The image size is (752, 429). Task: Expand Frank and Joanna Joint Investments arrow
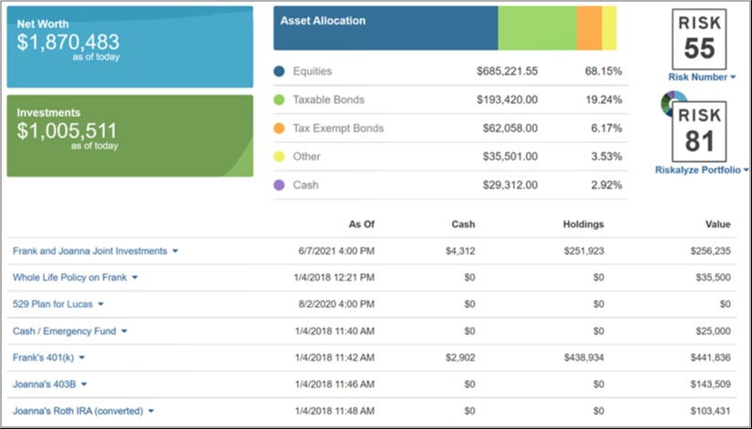[x=175, y=251]
